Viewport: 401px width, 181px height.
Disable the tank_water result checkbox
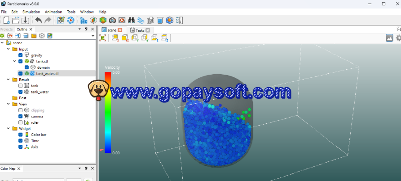[21, 92]
